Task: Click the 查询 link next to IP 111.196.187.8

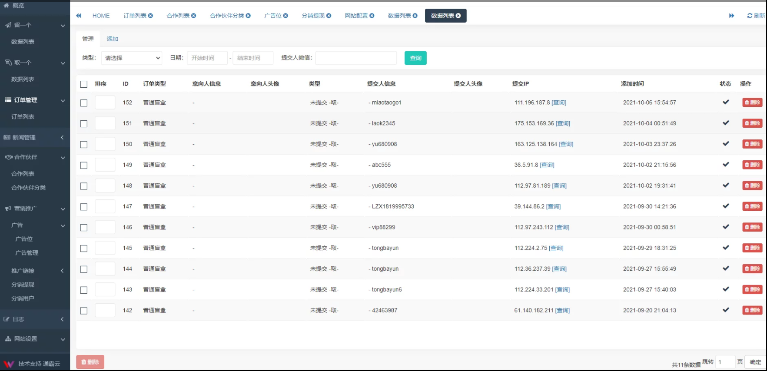Action: (559, 103)
